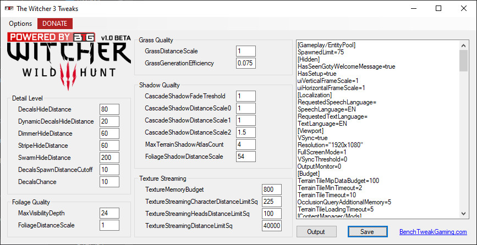
Task: Click the scroll down arrow in config list
Action: 464,214
